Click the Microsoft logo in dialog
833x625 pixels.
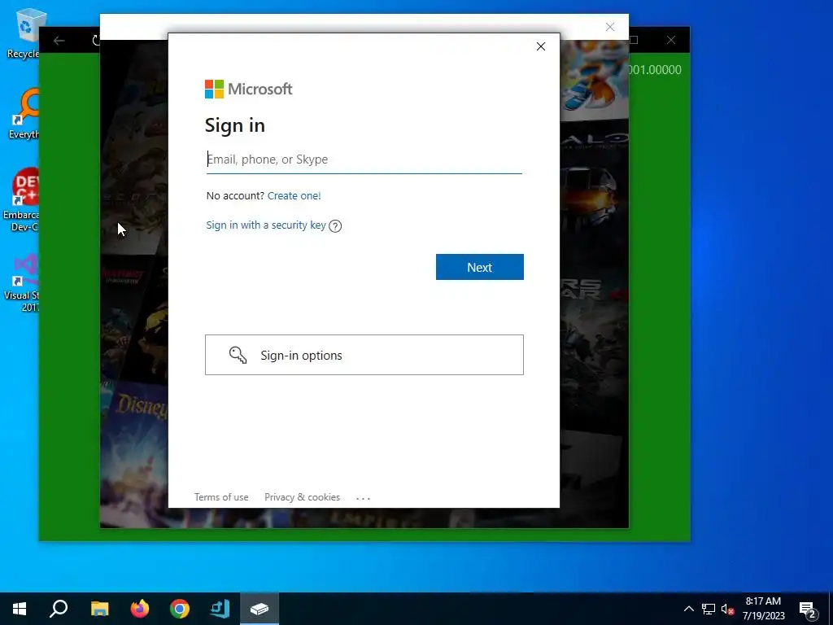(x=248, y=89)
